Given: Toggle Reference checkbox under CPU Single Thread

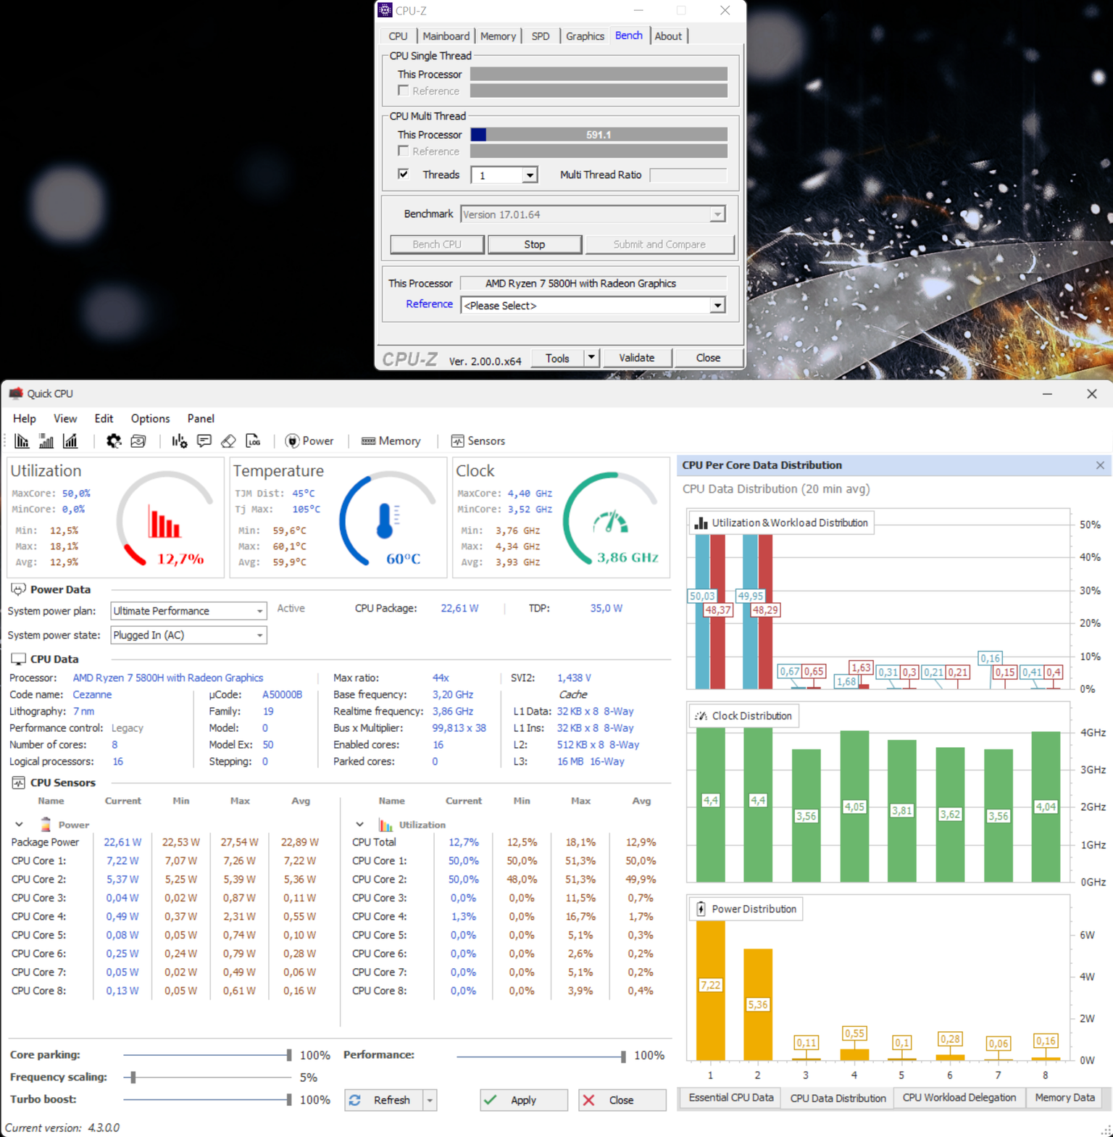Looking at the screenshot, I should click(404, 91).
